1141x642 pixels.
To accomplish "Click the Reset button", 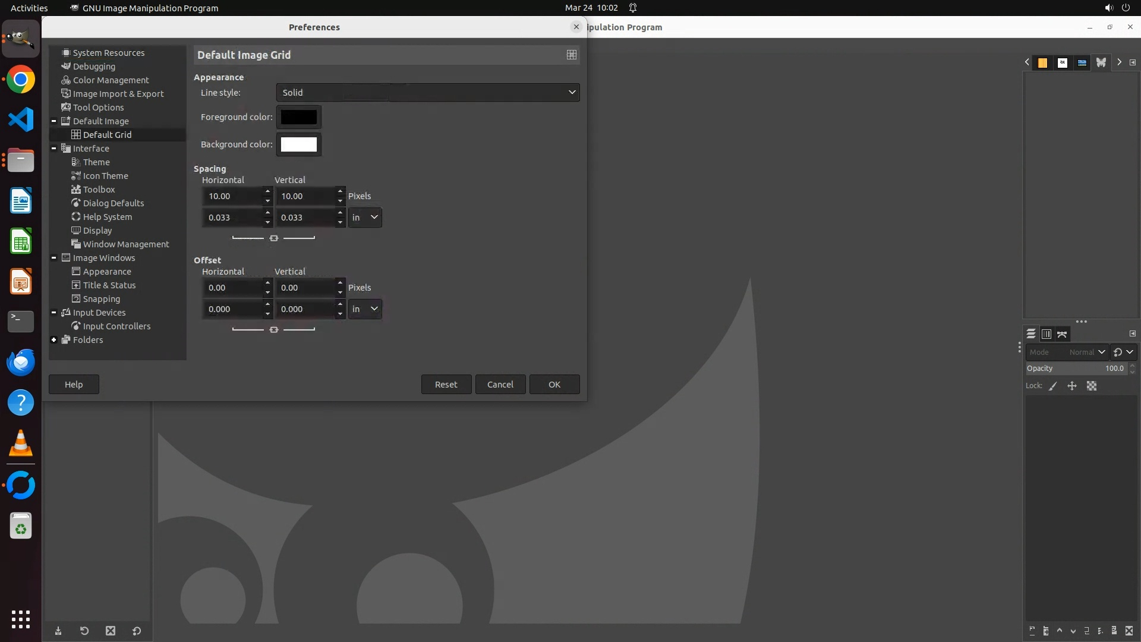I will 446,385.
